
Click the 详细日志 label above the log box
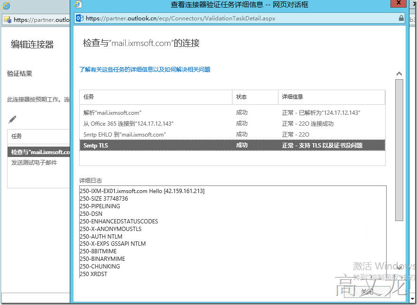click(91, 181)
